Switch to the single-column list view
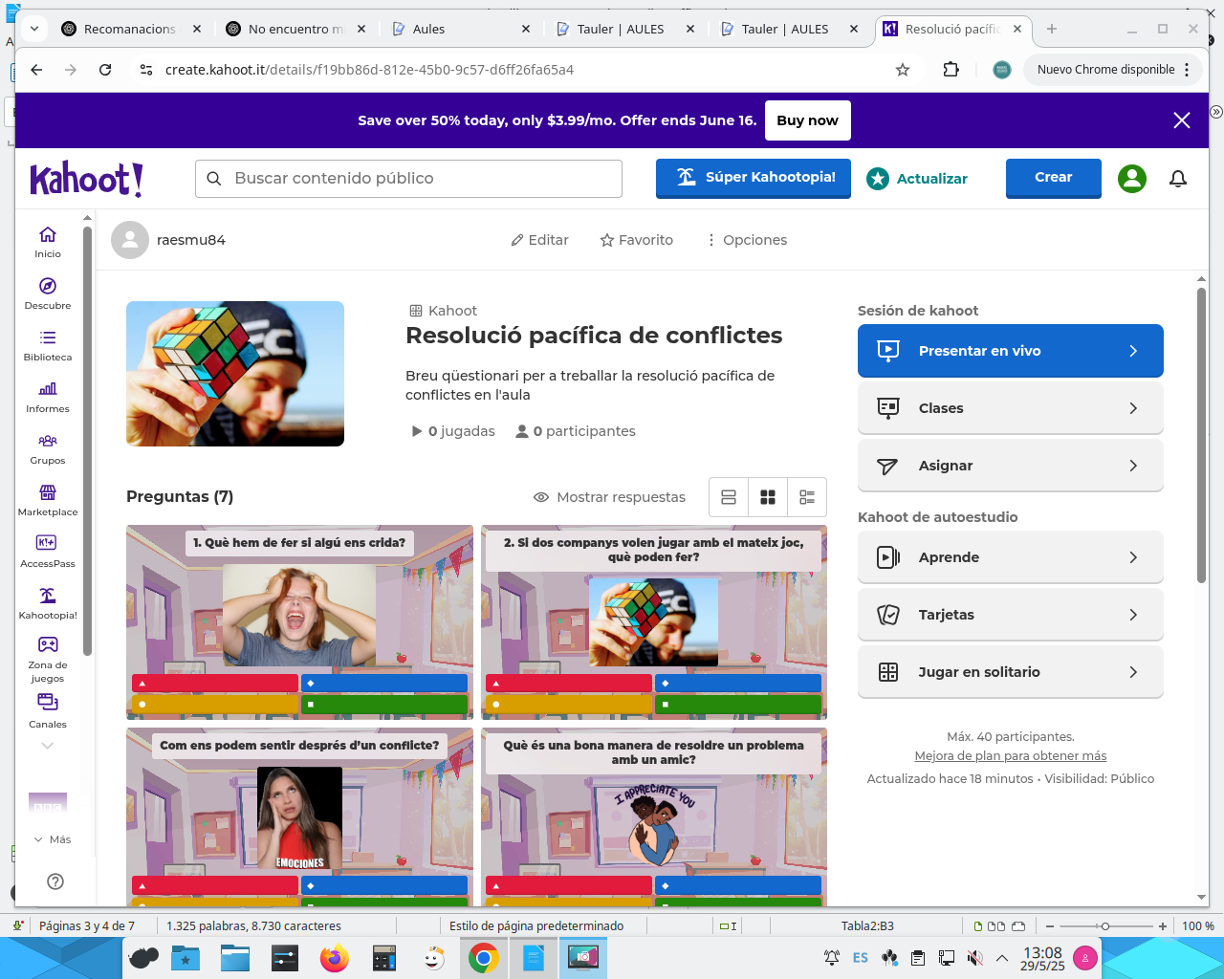The image size is (1224, 979). click(729, 497)
